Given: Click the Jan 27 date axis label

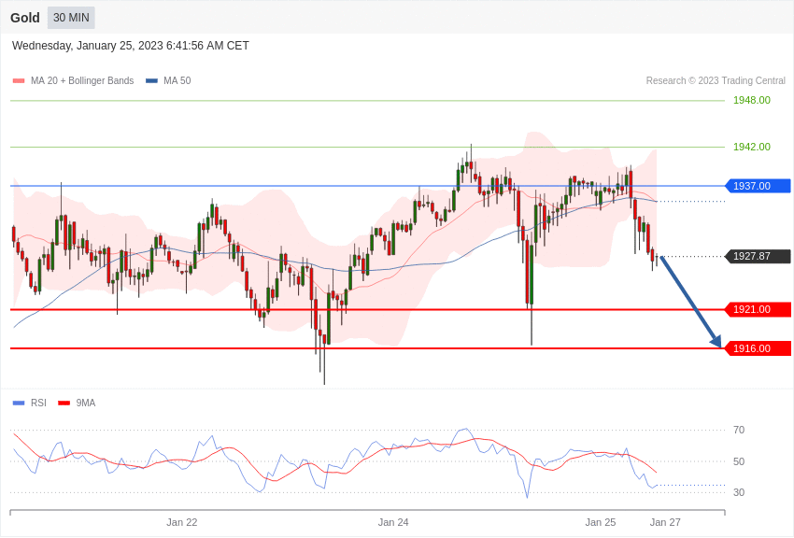Looking at the screenshot, I should point(665,522).
